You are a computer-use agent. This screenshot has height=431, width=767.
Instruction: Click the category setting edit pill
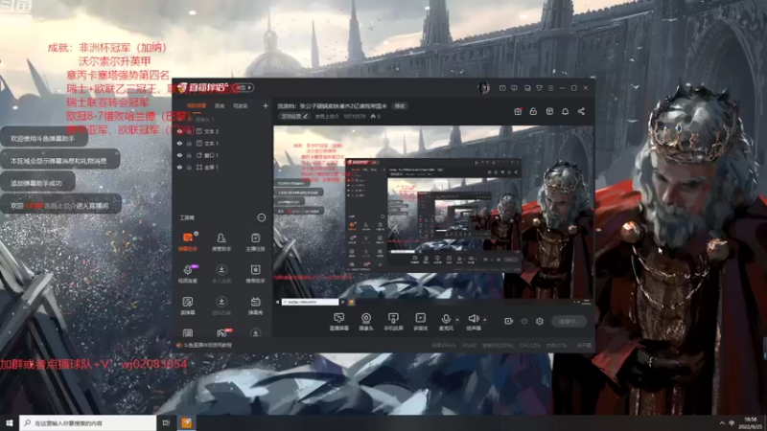(294, 116)
